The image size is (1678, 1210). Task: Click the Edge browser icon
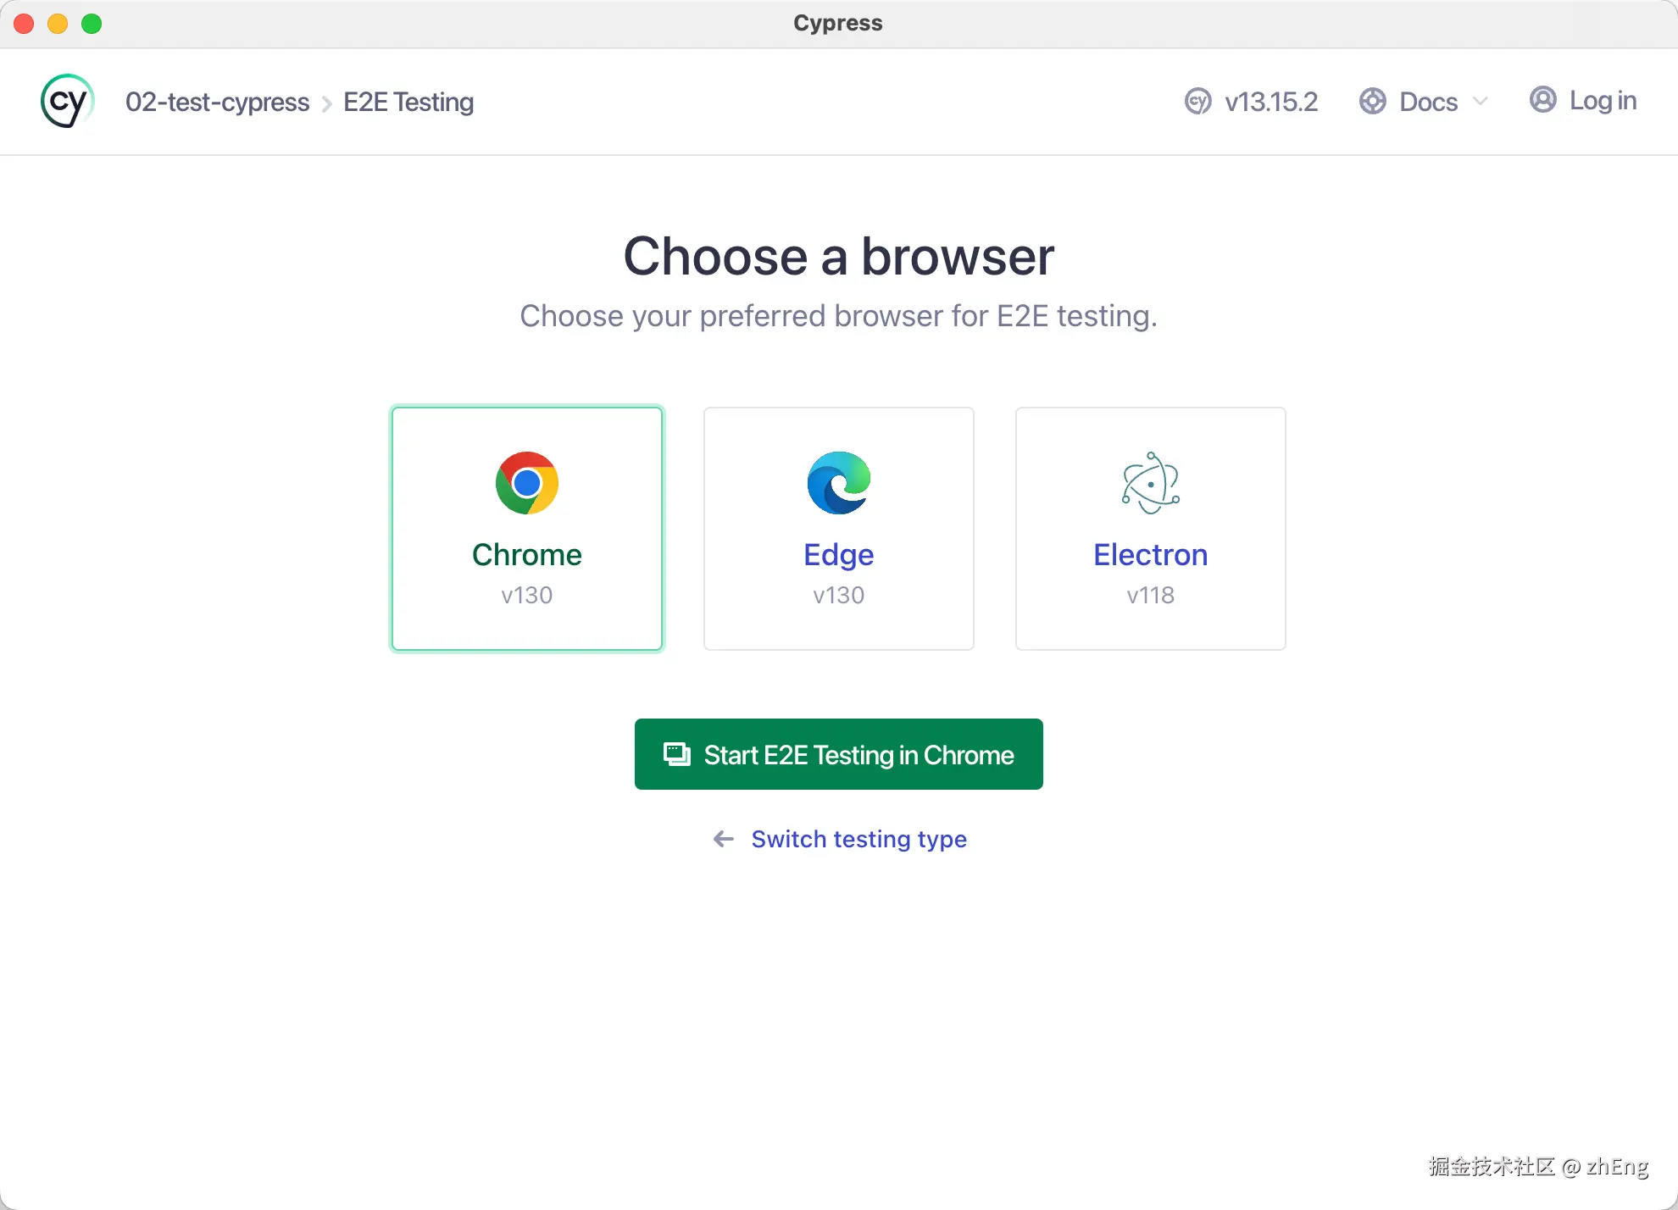(x=838, y=483)
